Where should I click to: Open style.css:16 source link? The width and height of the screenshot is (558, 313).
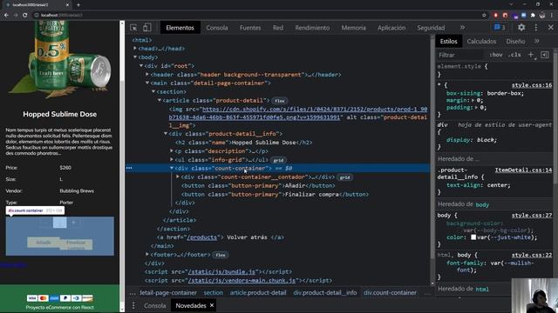tap(532, 85)
